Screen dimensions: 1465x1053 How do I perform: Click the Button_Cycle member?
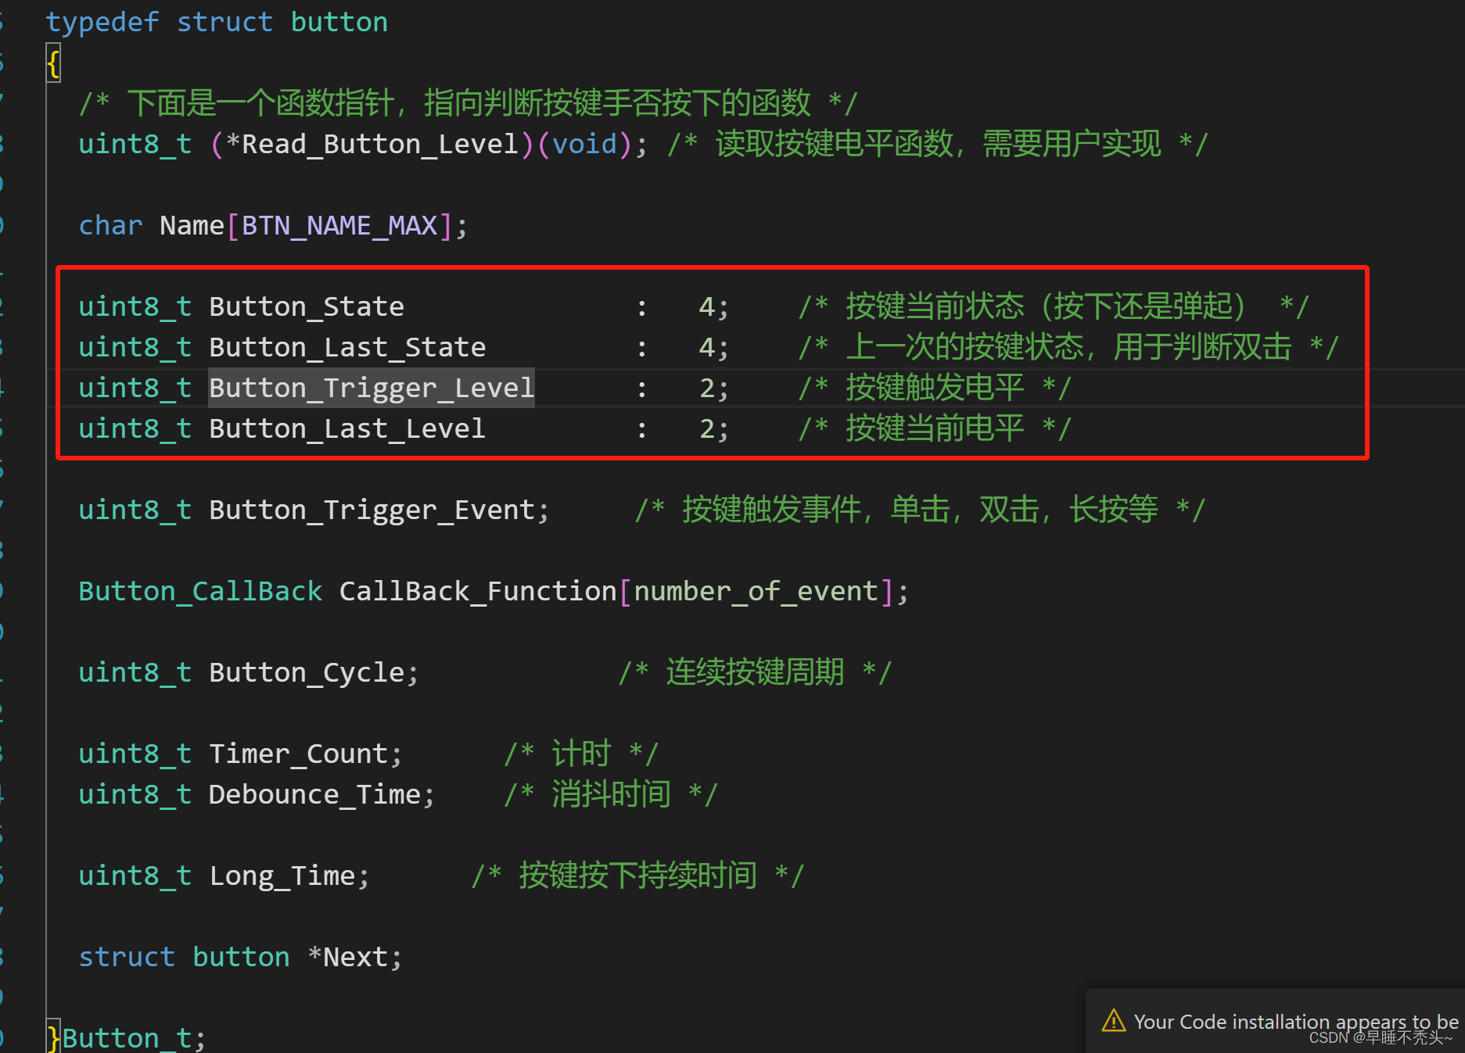click(x=307, y=672)
